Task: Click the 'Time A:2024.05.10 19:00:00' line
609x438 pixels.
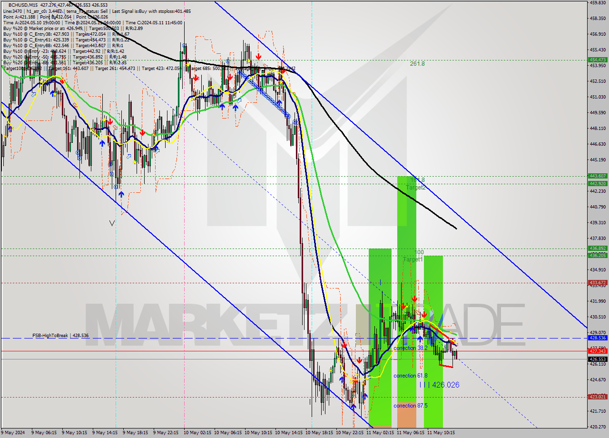Action: 31,22
